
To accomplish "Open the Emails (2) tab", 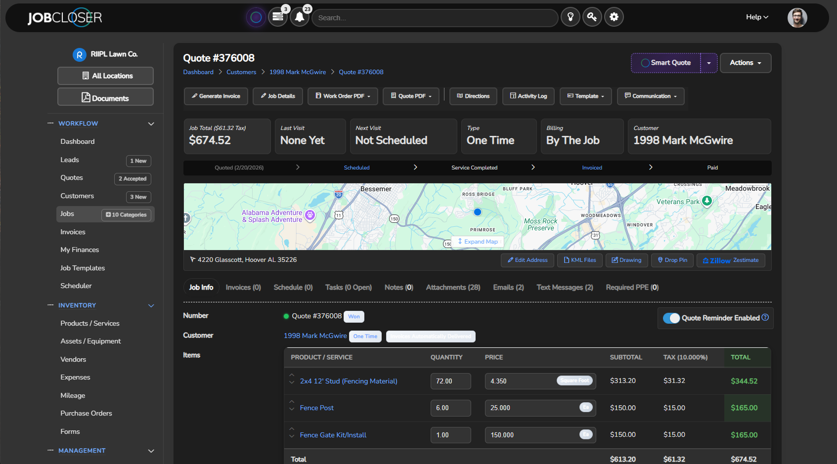I will (508, 287).
